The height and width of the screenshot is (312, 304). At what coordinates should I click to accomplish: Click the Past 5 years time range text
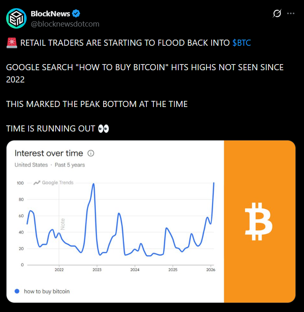click(70, 165)
